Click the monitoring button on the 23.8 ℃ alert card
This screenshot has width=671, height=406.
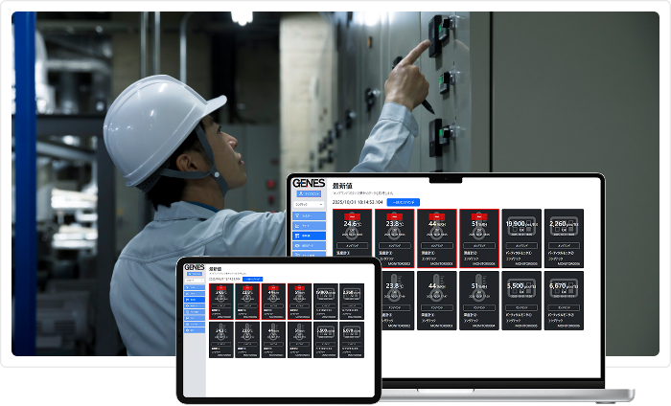(x=394, y=245)
